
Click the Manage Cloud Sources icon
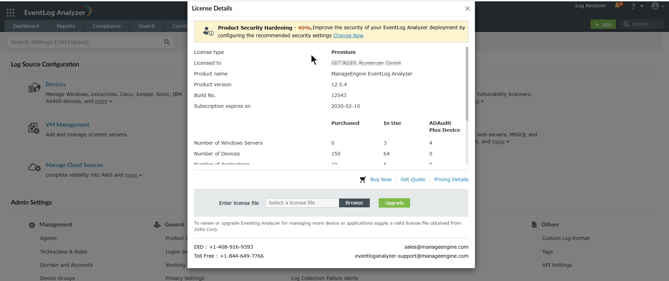click(34, 168)
